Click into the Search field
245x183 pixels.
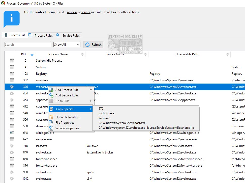coord(28,45)
